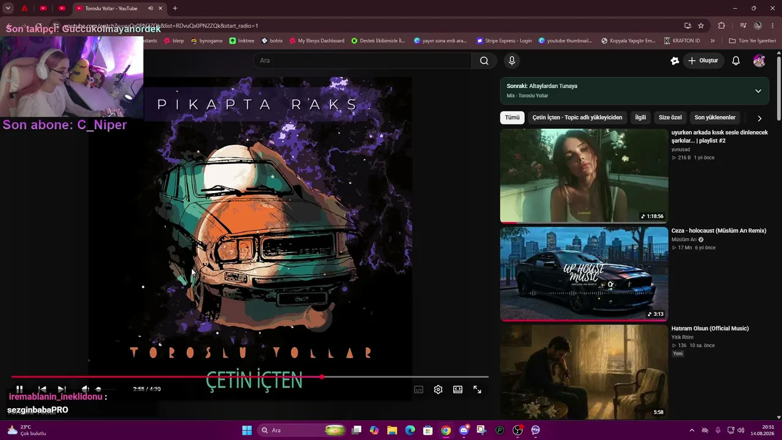Open the YouTube account avatar menu
This screenshot has width=782, height=440.
pyautogui.click(x=759, y=61)
